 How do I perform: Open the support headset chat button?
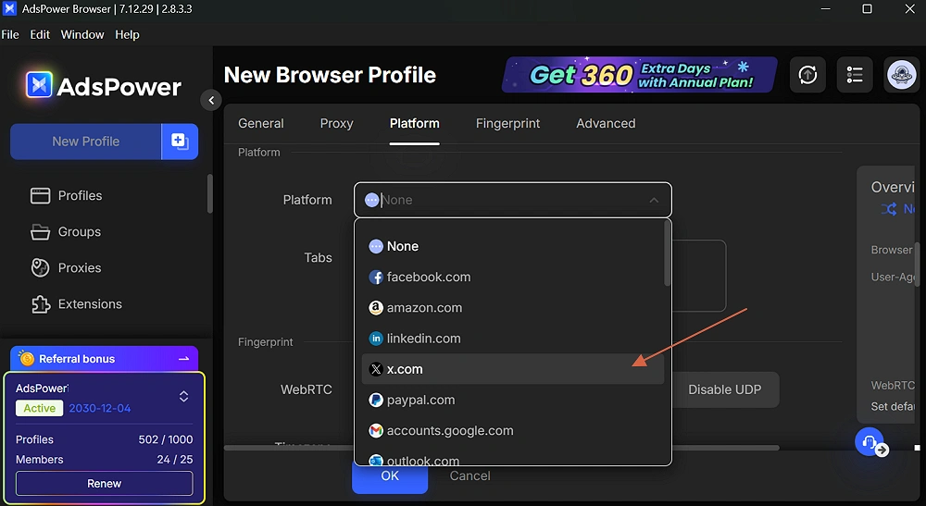[x=869, y=441]
